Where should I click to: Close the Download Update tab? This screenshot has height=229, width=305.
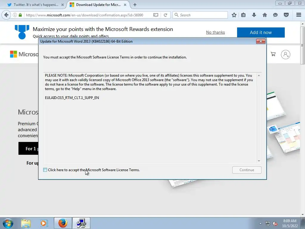click(x=125, y=5)
